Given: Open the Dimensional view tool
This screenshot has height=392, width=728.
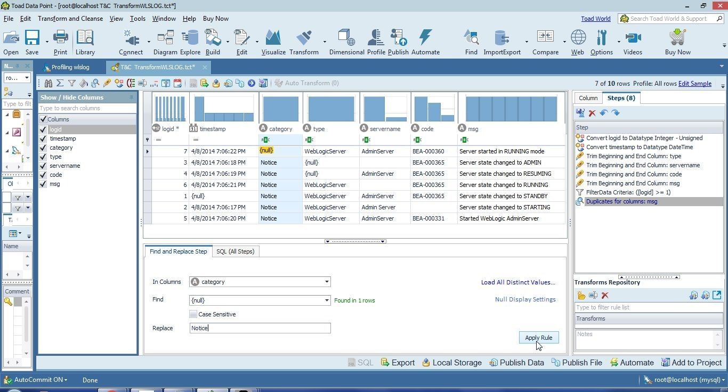Looking at the screenshot, I should click(x=346, y=42).
